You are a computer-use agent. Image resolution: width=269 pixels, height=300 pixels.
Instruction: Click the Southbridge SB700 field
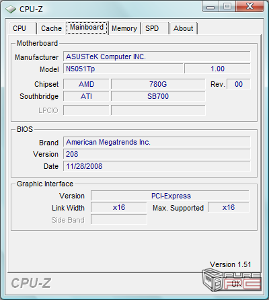tap(158, 96)
